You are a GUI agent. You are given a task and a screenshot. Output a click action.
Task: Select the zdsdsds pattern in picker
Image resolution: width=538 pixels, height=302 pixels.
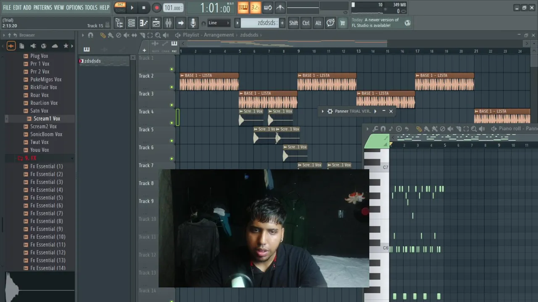104,61
